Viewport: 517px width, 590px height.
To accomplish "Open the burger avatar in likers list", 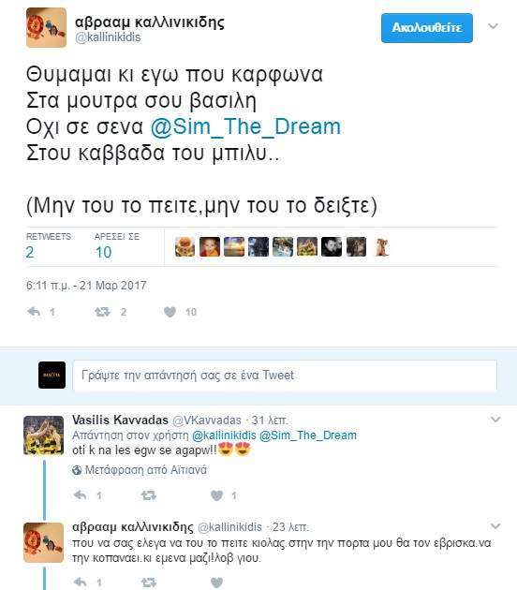I will coord(185,247).
